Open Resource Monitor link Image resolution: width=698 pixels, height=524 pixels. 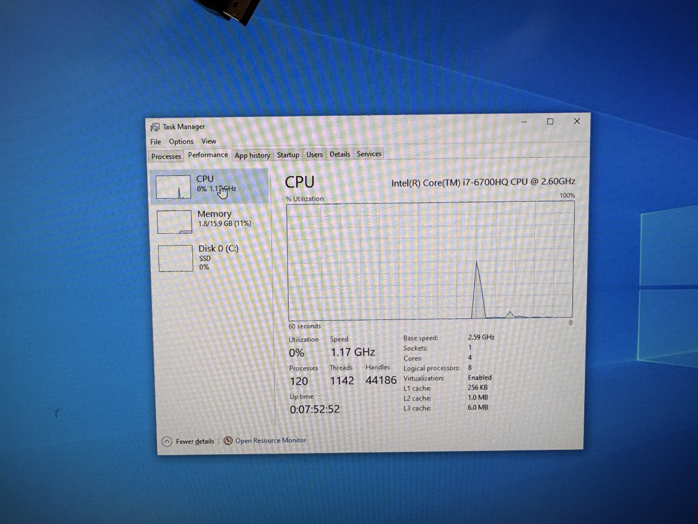tap(270, 440)
